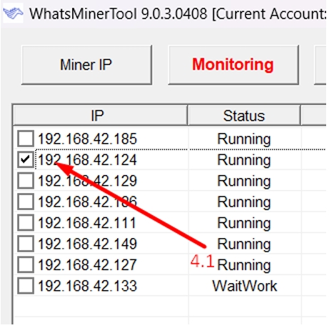Select IP text 192.168.42.129
The image size is (329, 328).
click(x=88, y=181)
